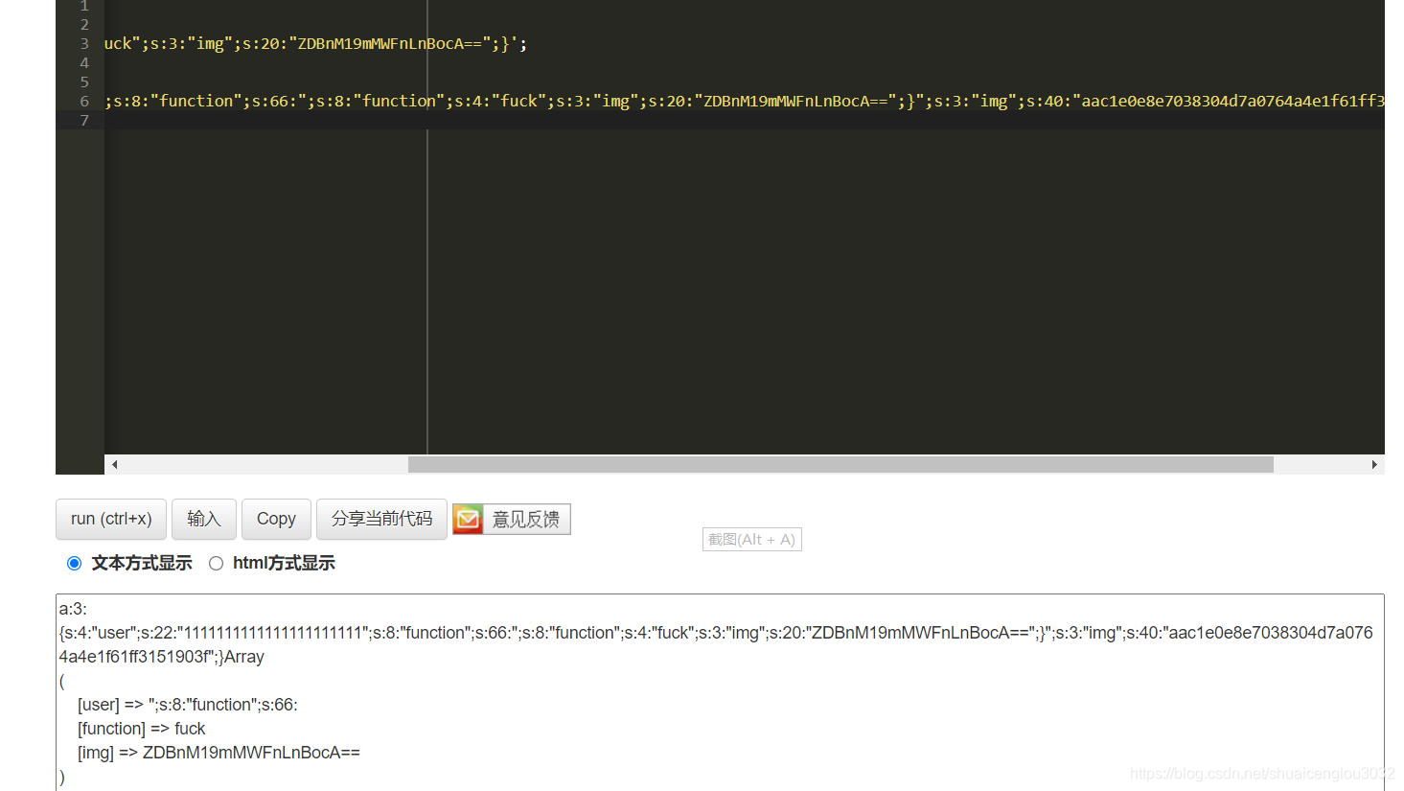Click line number 4 in gutter
Viewport: 1404px width, 791px height.
pyautogui.click(x=84, y=62)
